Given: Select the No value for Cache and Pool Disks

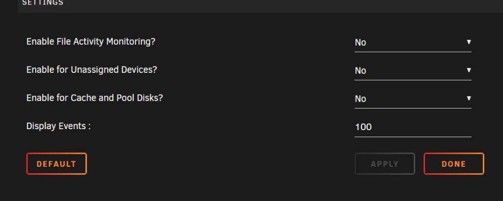Looking at the screenshot, I should [x=361, y=98].
